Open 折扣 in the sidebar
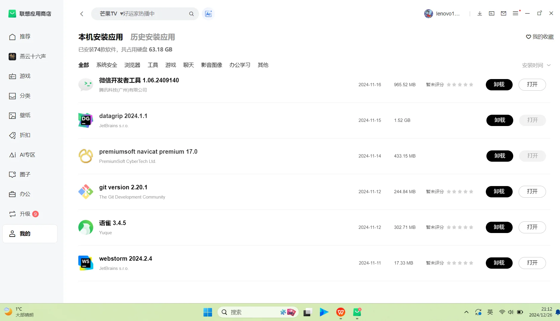Image resolution: width=560 pixels, height=321 pixels. [30, 135]
